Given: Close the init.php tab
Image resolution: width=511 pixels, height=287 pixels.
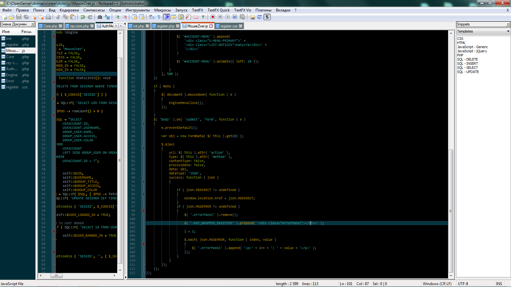Looking at the screenshot, I should [x=147, y=26].
